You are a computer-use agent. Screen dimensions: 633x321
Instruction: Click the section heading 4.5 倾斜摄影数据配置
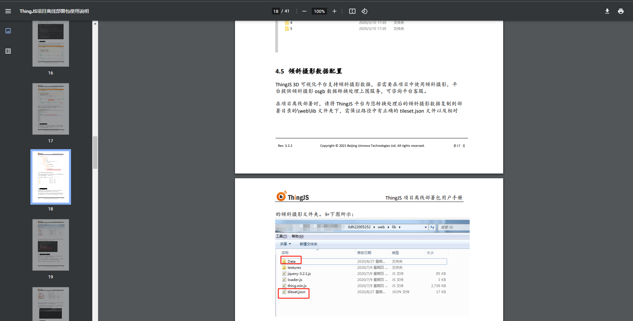pyautogui.click(x=309, y=71)
